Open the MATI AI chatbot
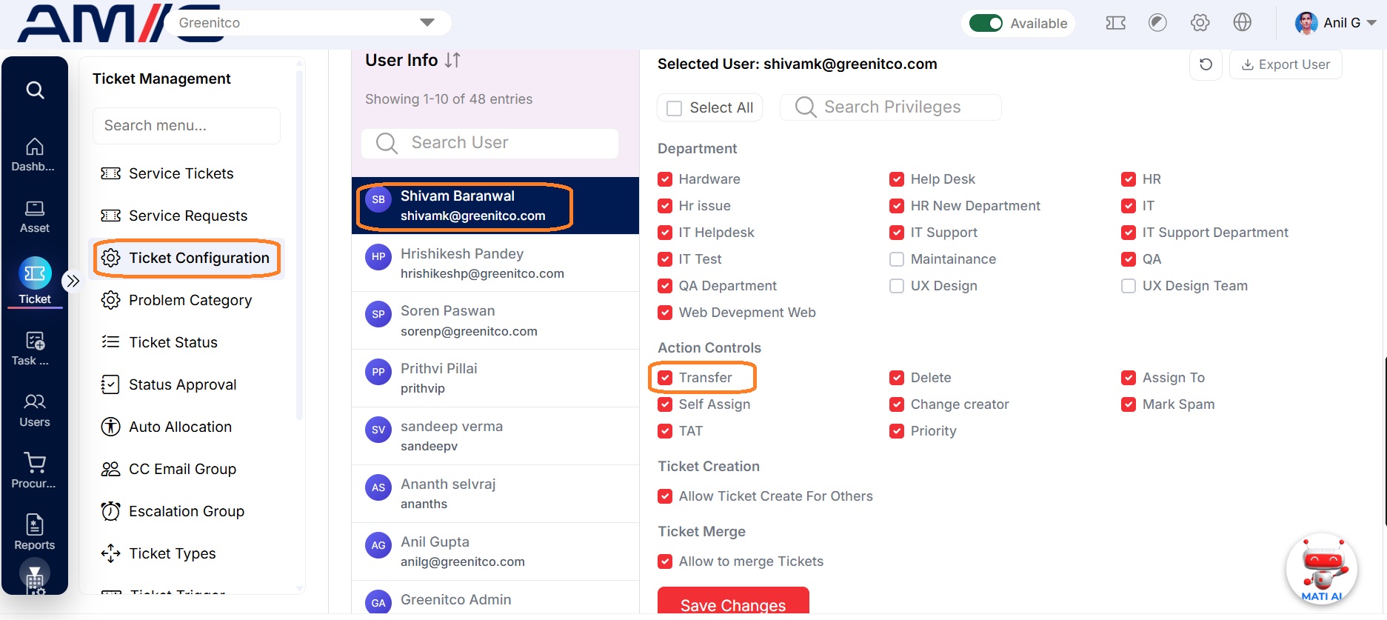The width and height of the screenshot is (1387, 620). [1322, 569]
